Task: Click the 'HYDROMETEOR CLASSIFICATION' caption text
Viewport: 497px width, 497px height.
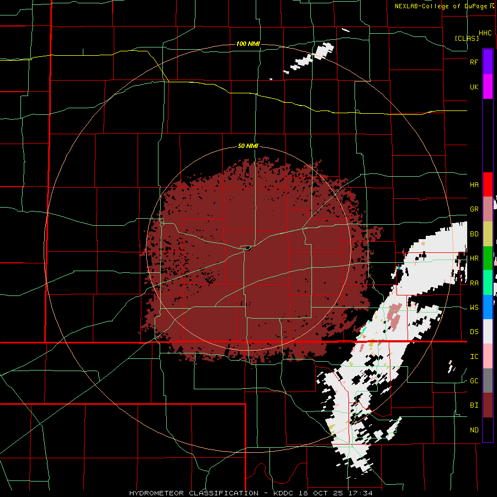Action: pyautogui.click(x=193, y=493)
